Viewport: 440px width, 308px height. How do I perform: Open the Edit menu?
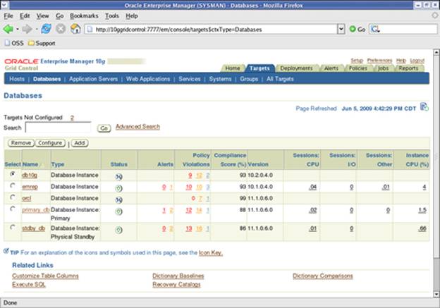point(25,16)
